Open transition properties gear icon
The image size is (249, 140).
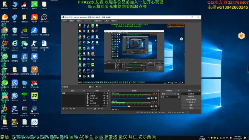click(178, 94)
